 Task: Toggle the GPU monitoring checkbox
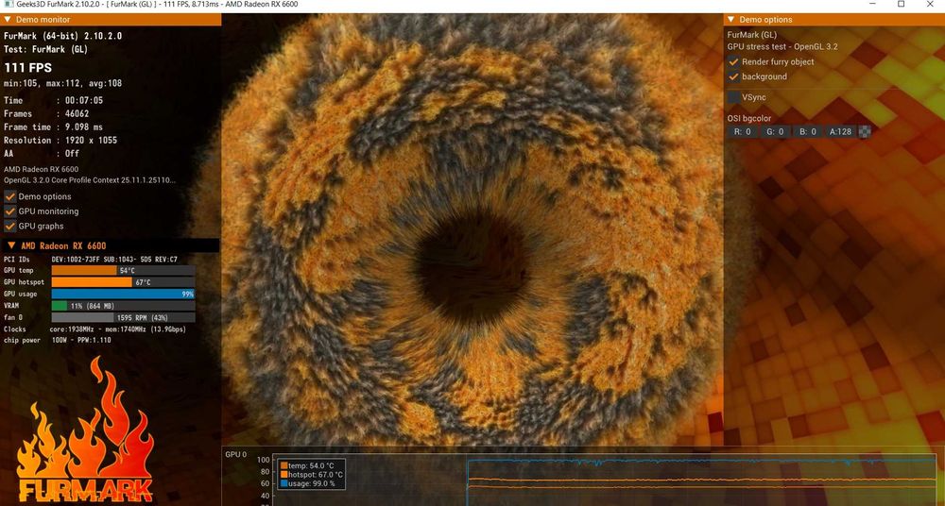pos(10,211)
